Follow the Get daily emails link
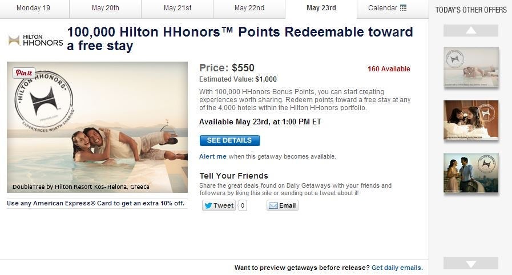Screen dimensions: 512x275 click(x=397, y=268)
